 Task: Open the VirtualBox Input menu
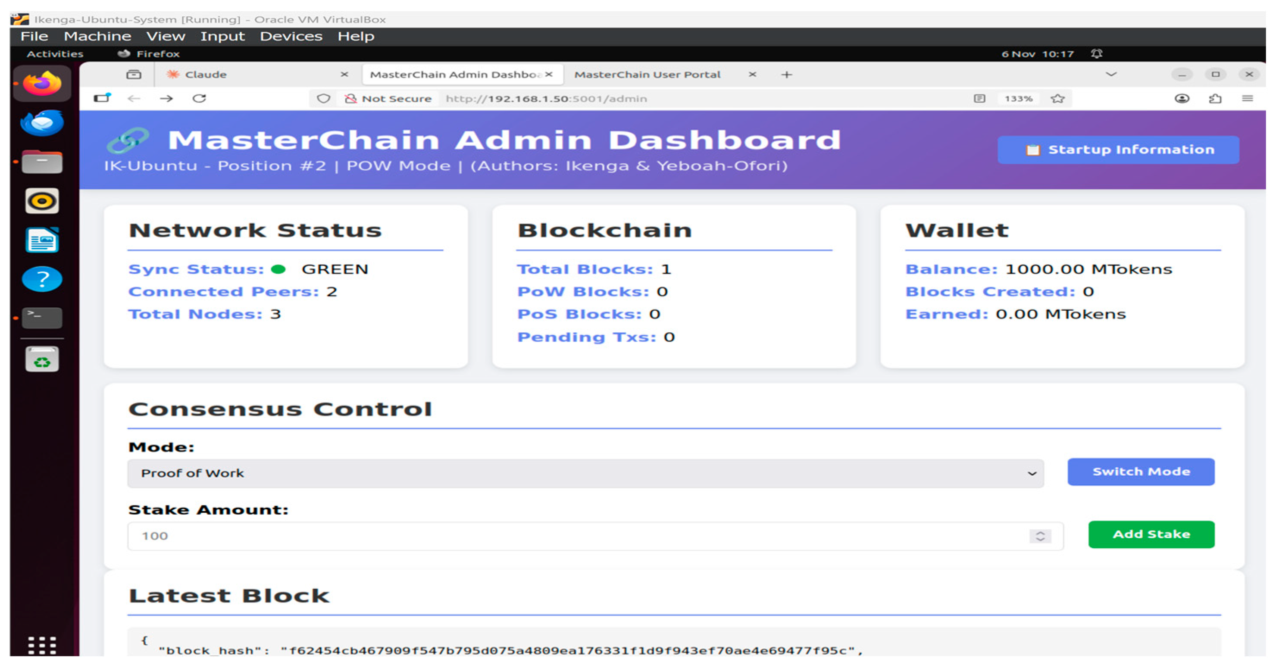click(222, 37)
